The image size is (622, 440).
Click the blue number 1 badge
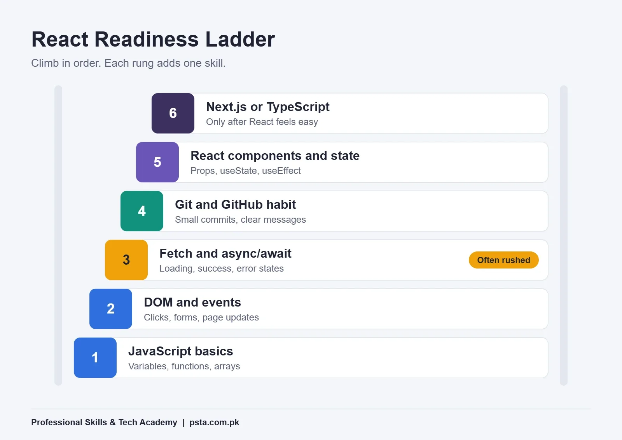coord(95,358)
